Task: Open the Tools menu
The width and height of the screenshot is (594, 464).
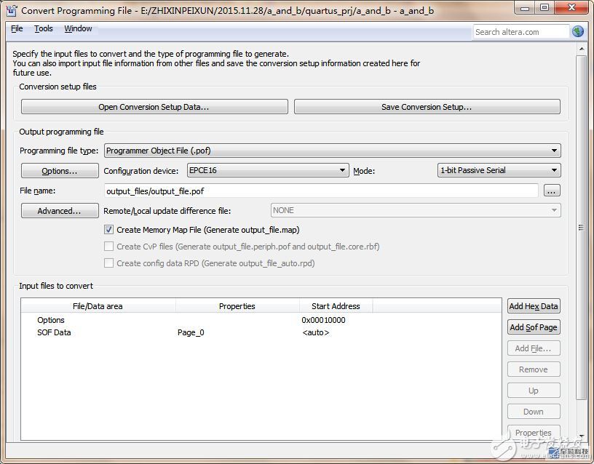Action: click(44, 29)
